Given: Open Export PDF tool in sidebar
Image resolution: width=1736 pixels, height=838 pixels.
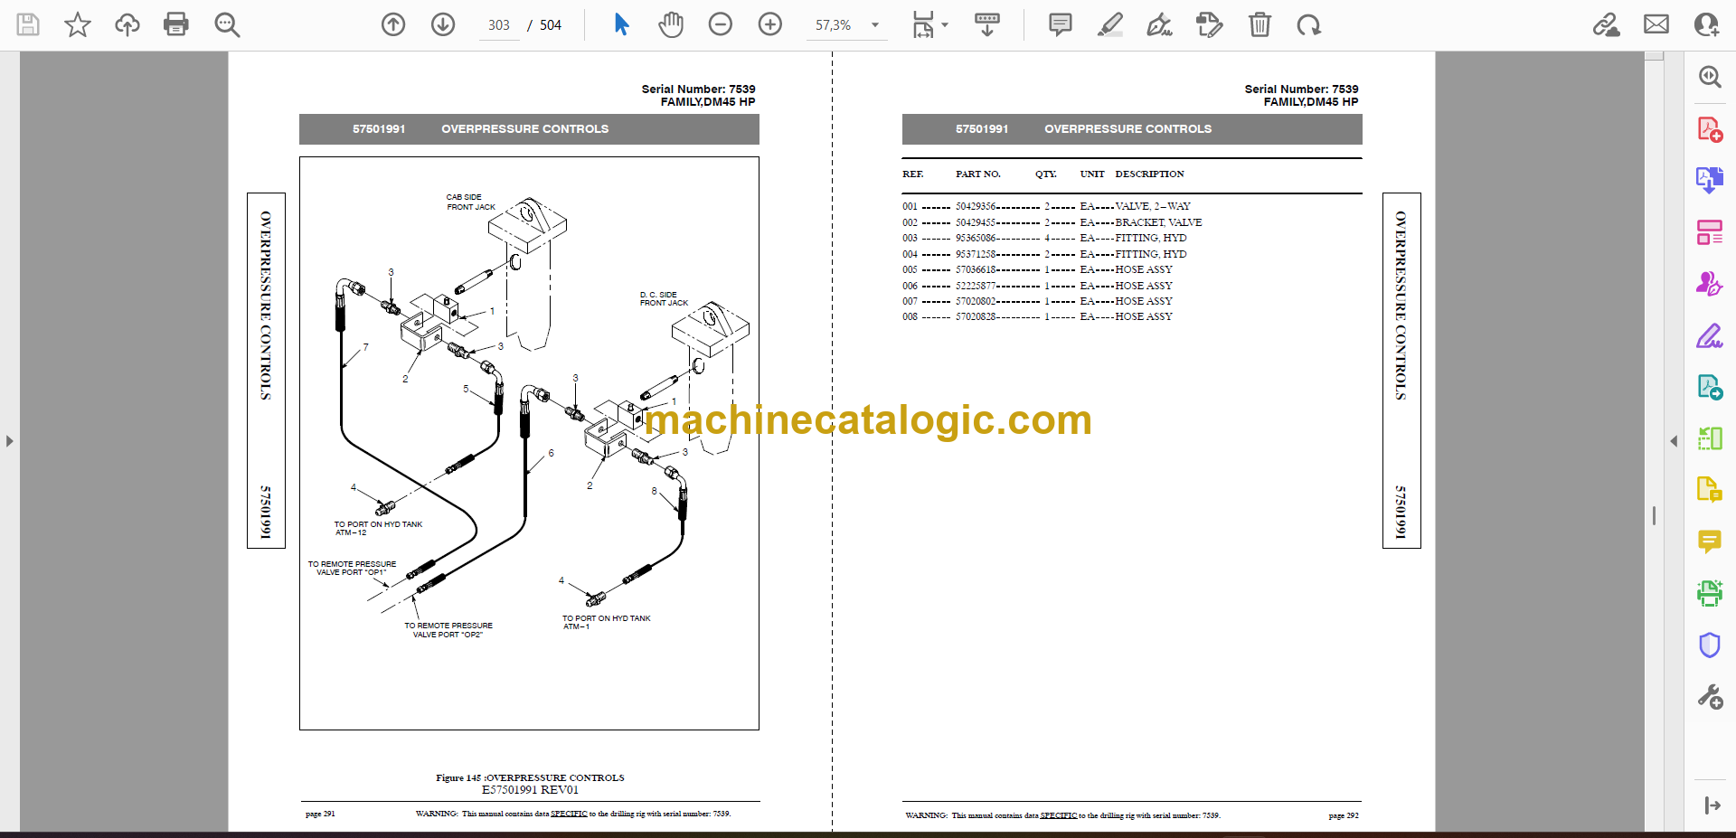Looking at the screenshot, I should click(x=1710, y=180).
